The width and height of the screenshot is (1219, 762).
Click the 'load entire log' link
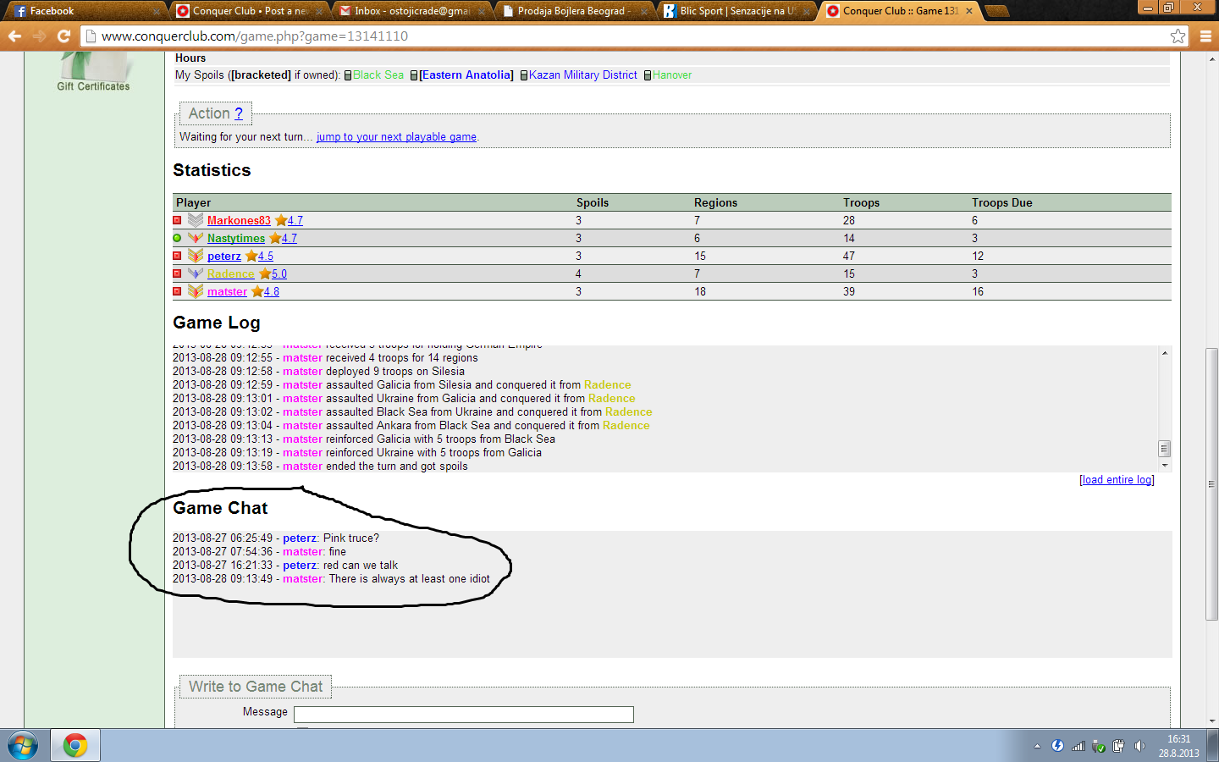(x=1117, y=480)
